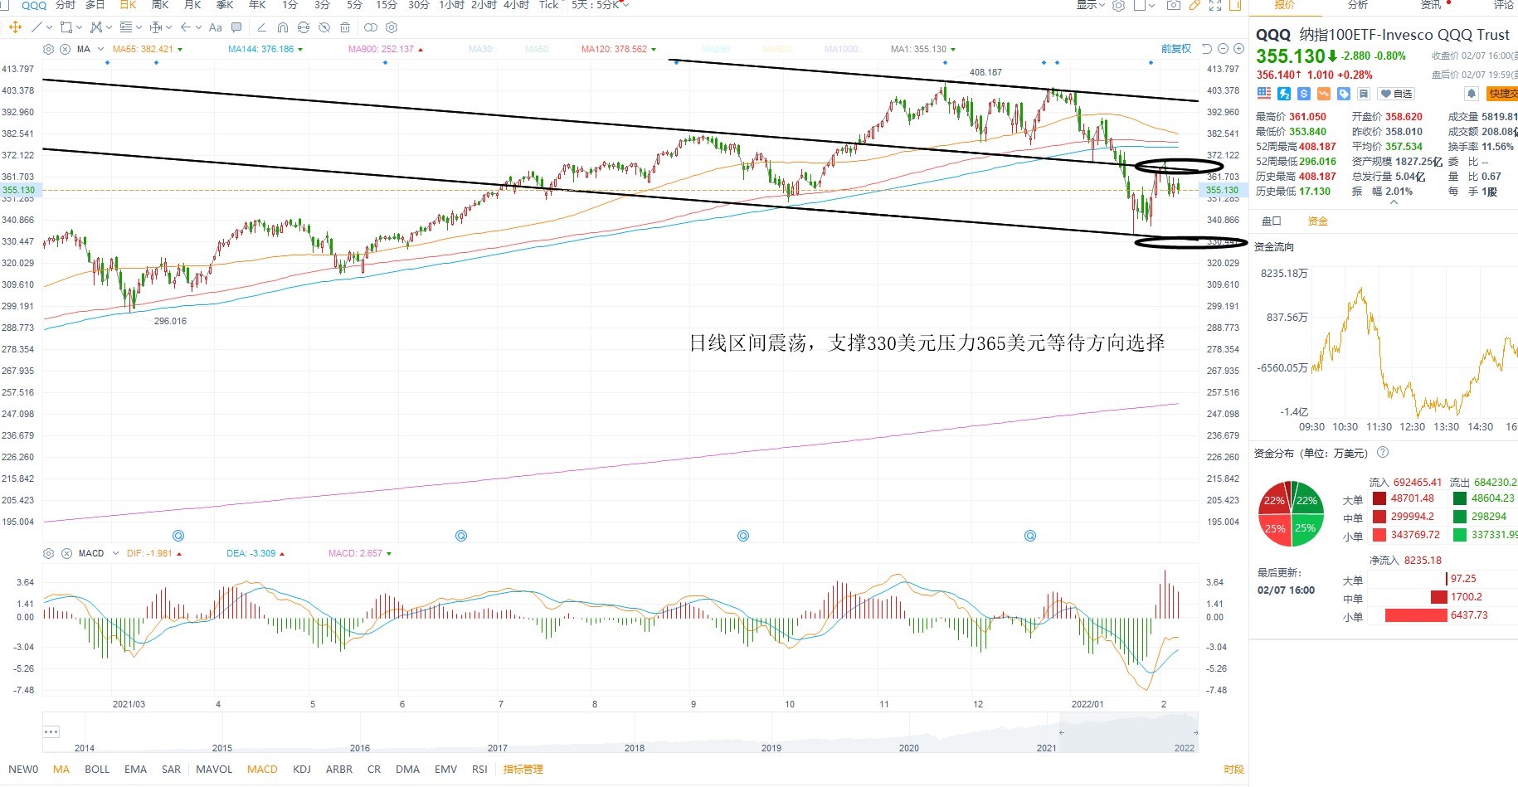Open the rectangle tool dropdown arrow
Viewport: 1518px width, 787px height.
point(79,27)
